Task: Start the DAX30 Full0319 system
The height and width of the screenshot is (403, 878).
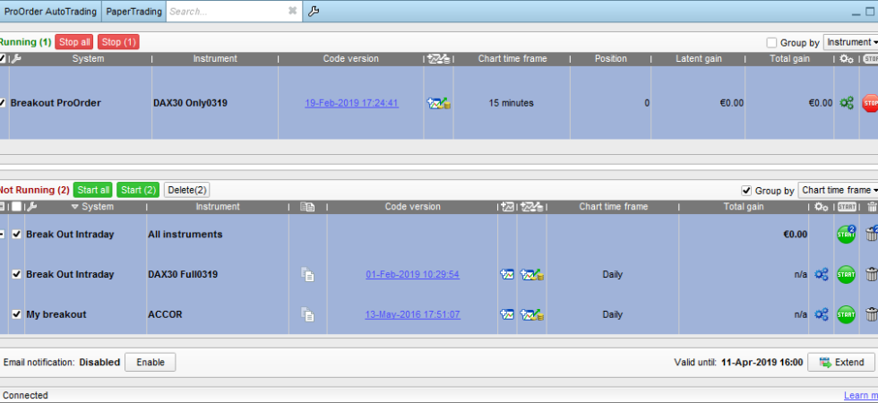Action: 846,274
